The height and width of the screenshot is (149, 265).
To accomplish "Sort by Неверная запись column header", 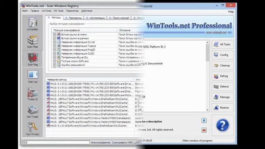I will pos(89,79).
